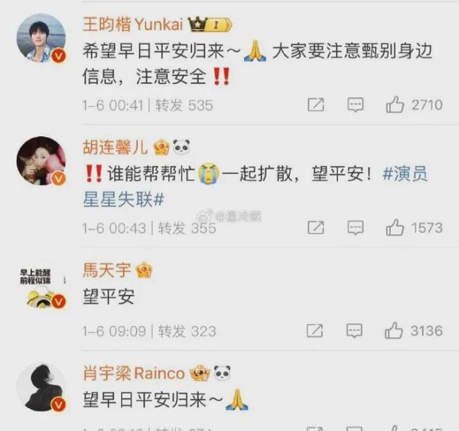Open username 肖宇梁 Rainco
Screen dimensions: 459x431
click(x=134, y=373)
